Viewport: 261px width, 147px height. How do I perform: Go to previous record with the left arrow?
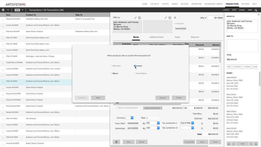[x=234, y=144]
